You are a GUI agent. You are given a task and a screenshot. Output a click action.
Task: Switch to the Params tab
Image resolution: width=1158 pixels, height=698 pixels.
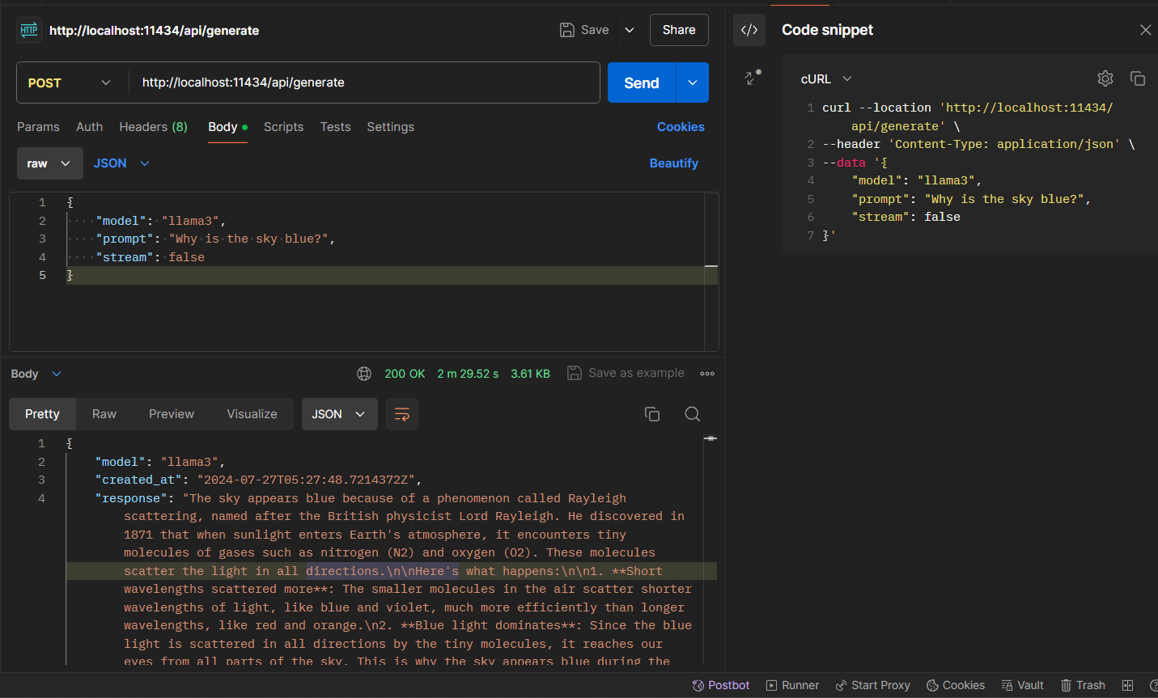point(38,127)
